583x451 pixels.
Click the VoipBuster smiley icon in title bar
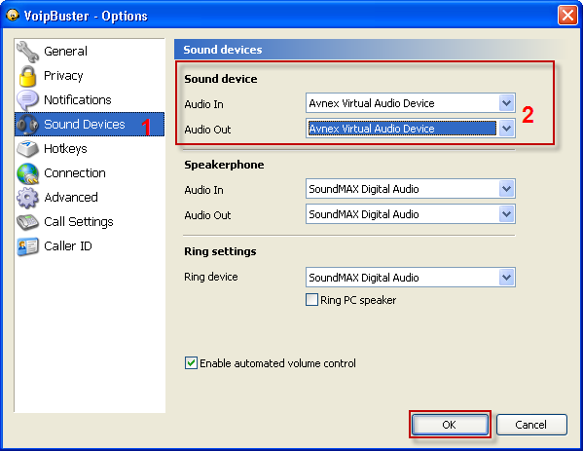tap(13, 16)
